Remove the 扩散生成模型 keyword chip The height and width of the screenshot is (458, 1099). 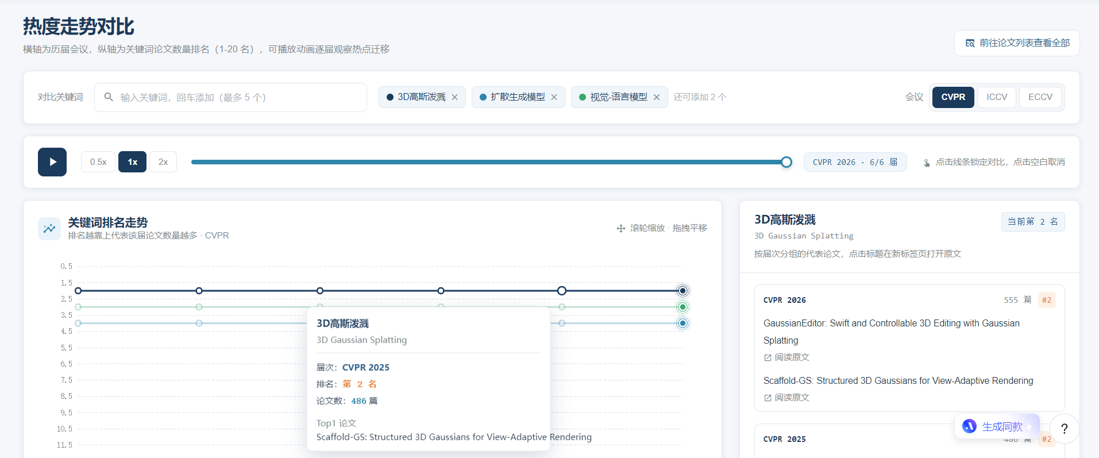(x=554, y=97)
